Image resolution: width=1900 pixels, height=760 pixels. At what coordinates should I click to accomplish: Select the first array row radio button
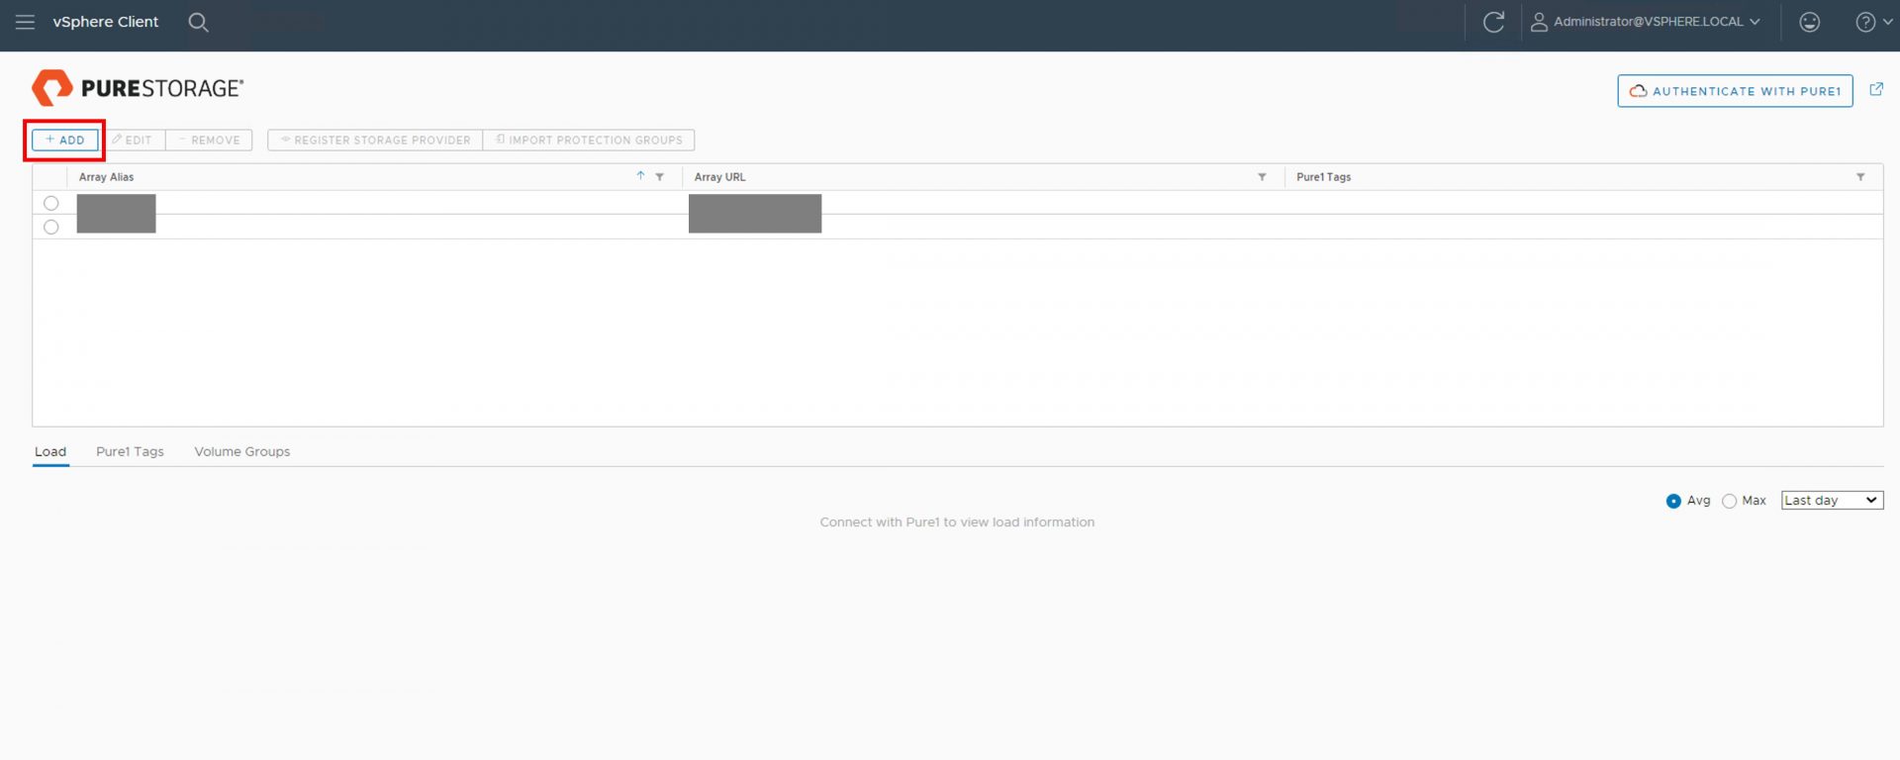pyautogui.click(x=51, y=203)
